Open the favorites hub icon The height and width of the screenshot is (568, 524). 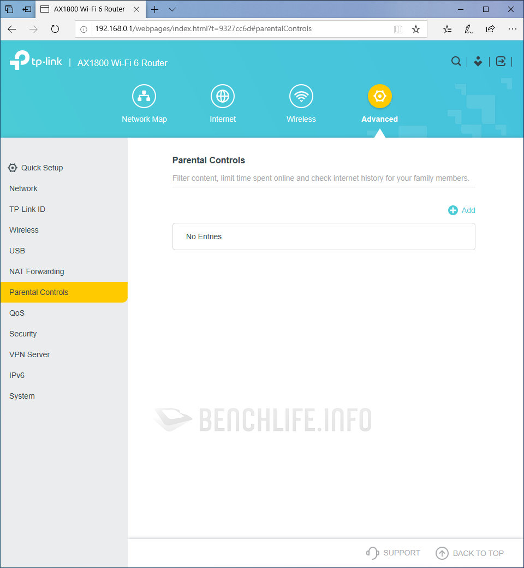pyautogui.click(x=447, y=29)
